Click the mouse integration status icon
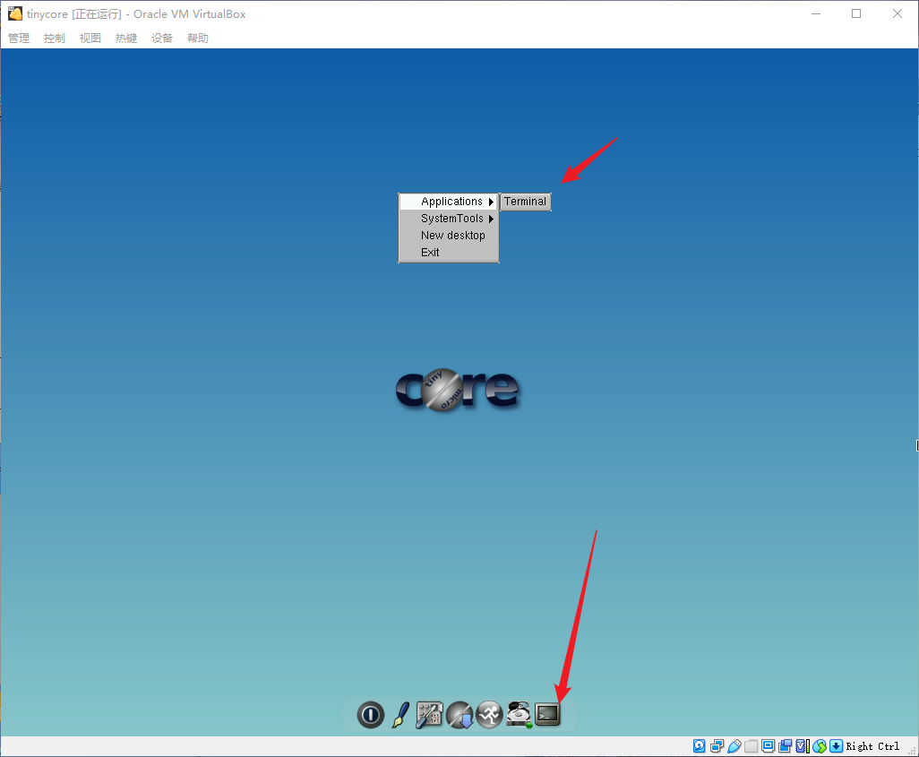Screen dimensions: 919x757 [x=820, y=746]
